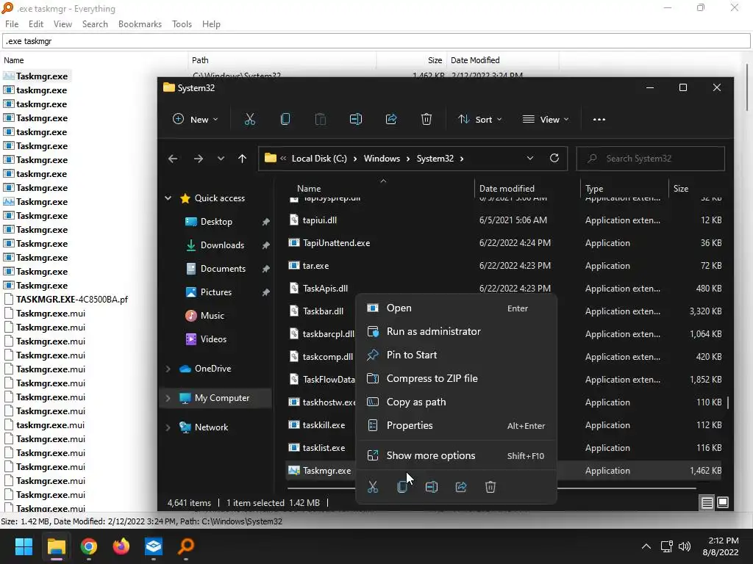Choose Show more options

pyautogui.click(x=456, y=456)
